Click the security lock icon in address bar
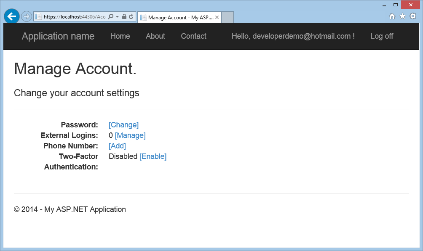 click(124, 17)
